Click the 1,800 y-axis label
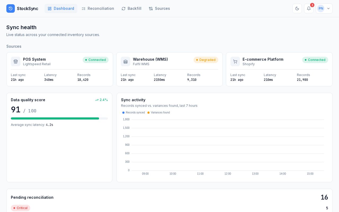Image resolution: width=339 pixels, height=212 pixels. tap(126, 120)
